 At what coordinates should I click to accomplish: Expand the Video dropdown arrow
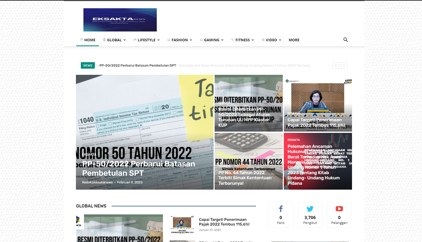click(x=280, y=40)
